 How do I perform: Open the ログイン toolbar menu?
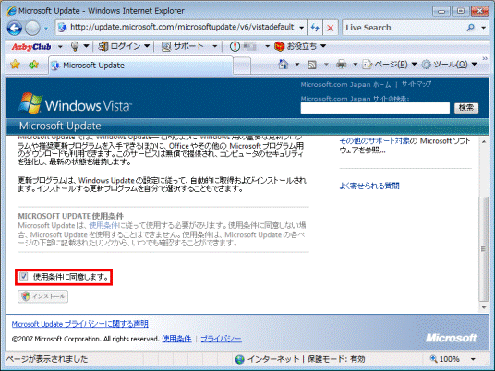(x=124, y=46)
